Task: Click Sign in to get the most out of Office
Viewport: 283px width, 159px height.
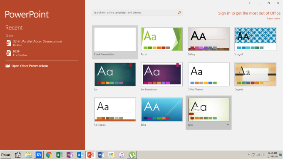Action: 249,13
